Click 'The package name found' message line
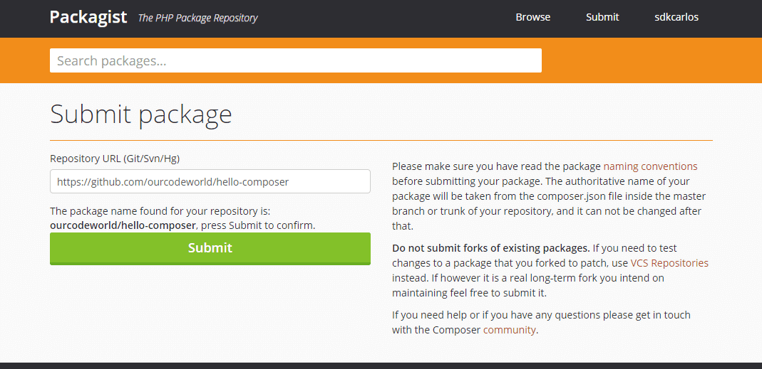 tap(160, 211)
